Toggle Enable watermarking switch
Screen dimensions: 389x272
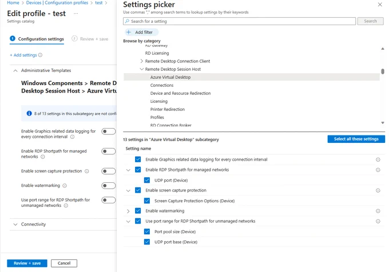click(109, 186)
